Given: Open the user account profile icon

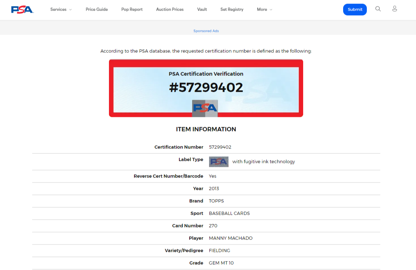Looking at the screenshot, I should tap(394, 9).
